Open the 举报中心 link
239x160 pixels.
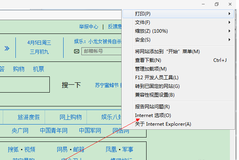point(88,27)
